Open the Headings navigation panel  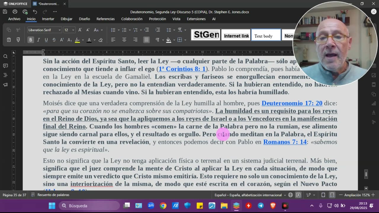[5, 75]
